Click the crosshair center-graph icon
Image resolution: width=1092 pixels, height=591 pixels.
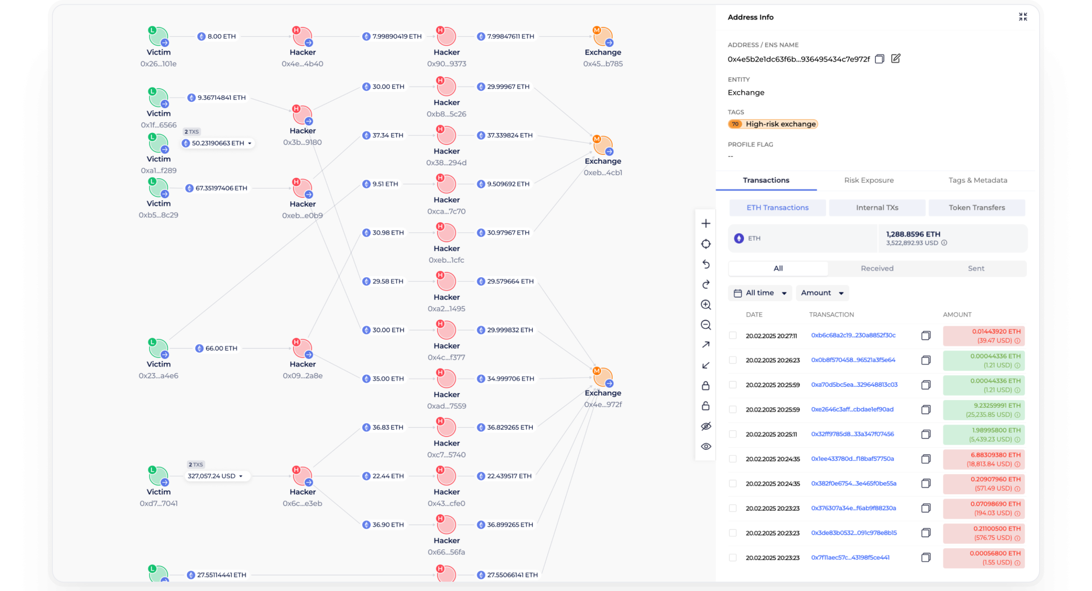pos(706,244)
